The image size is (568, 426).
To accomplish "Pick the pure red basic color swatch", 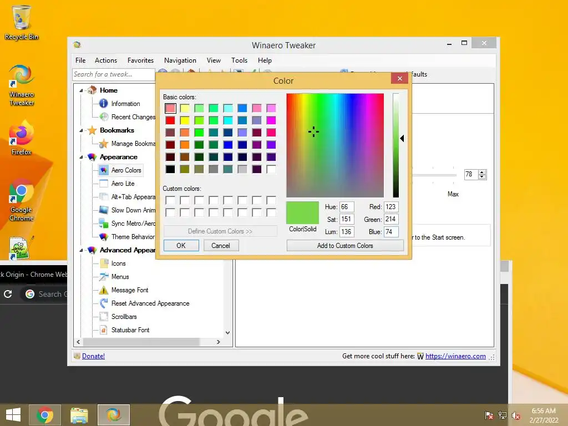I will coord(170,120).
